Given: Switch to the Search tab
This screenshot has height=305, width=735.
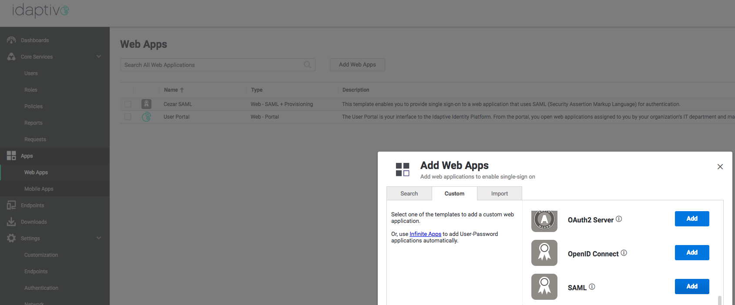Looking at the screenshot, I should coord(409,194).
